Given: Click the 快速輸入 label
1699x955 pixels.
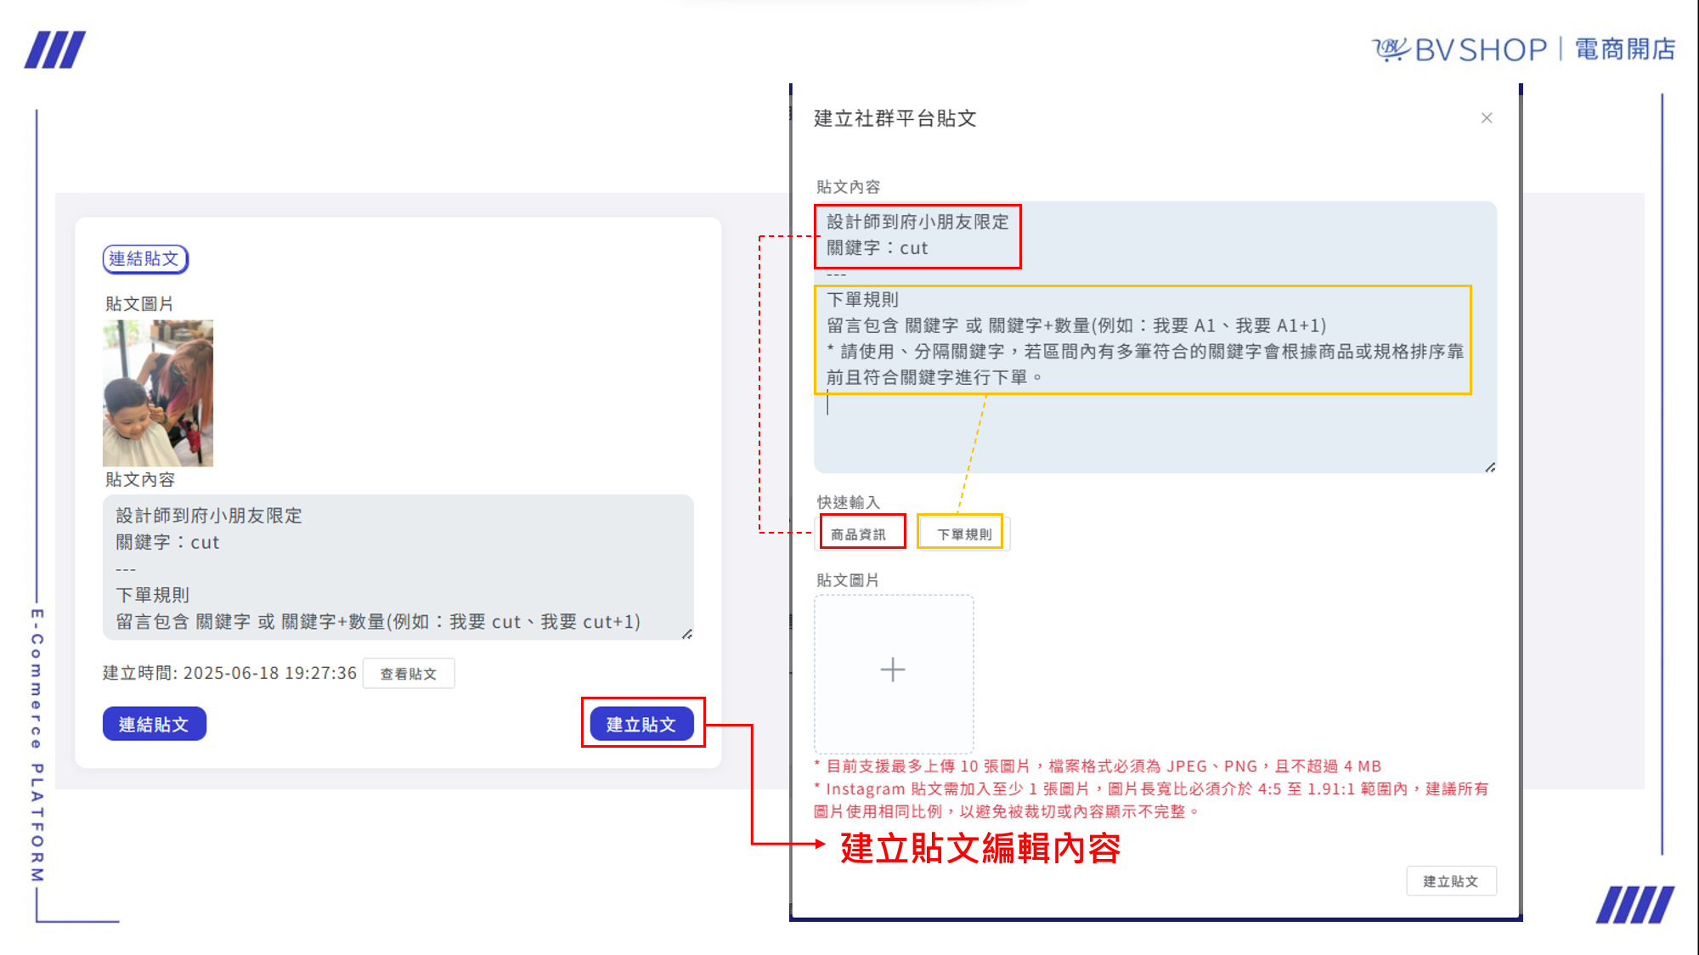Looking at the screenshot, I should tap(848, 502).
